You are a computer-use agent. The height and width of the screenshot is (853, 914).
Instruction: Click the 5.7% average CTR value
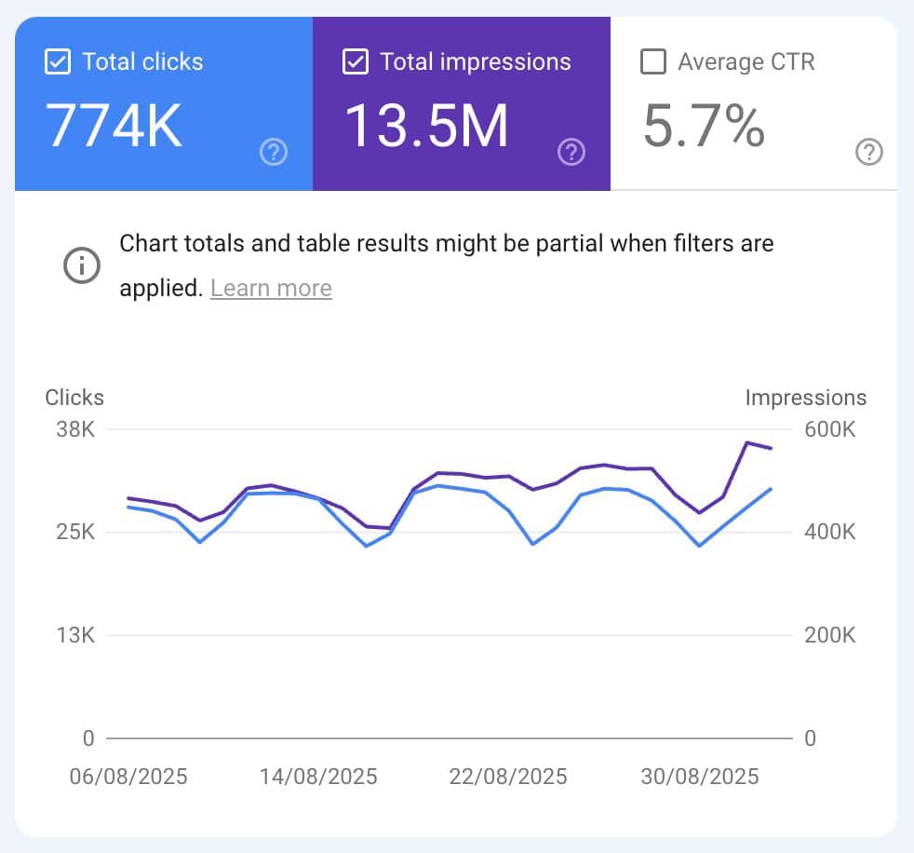tap(704, 126)
